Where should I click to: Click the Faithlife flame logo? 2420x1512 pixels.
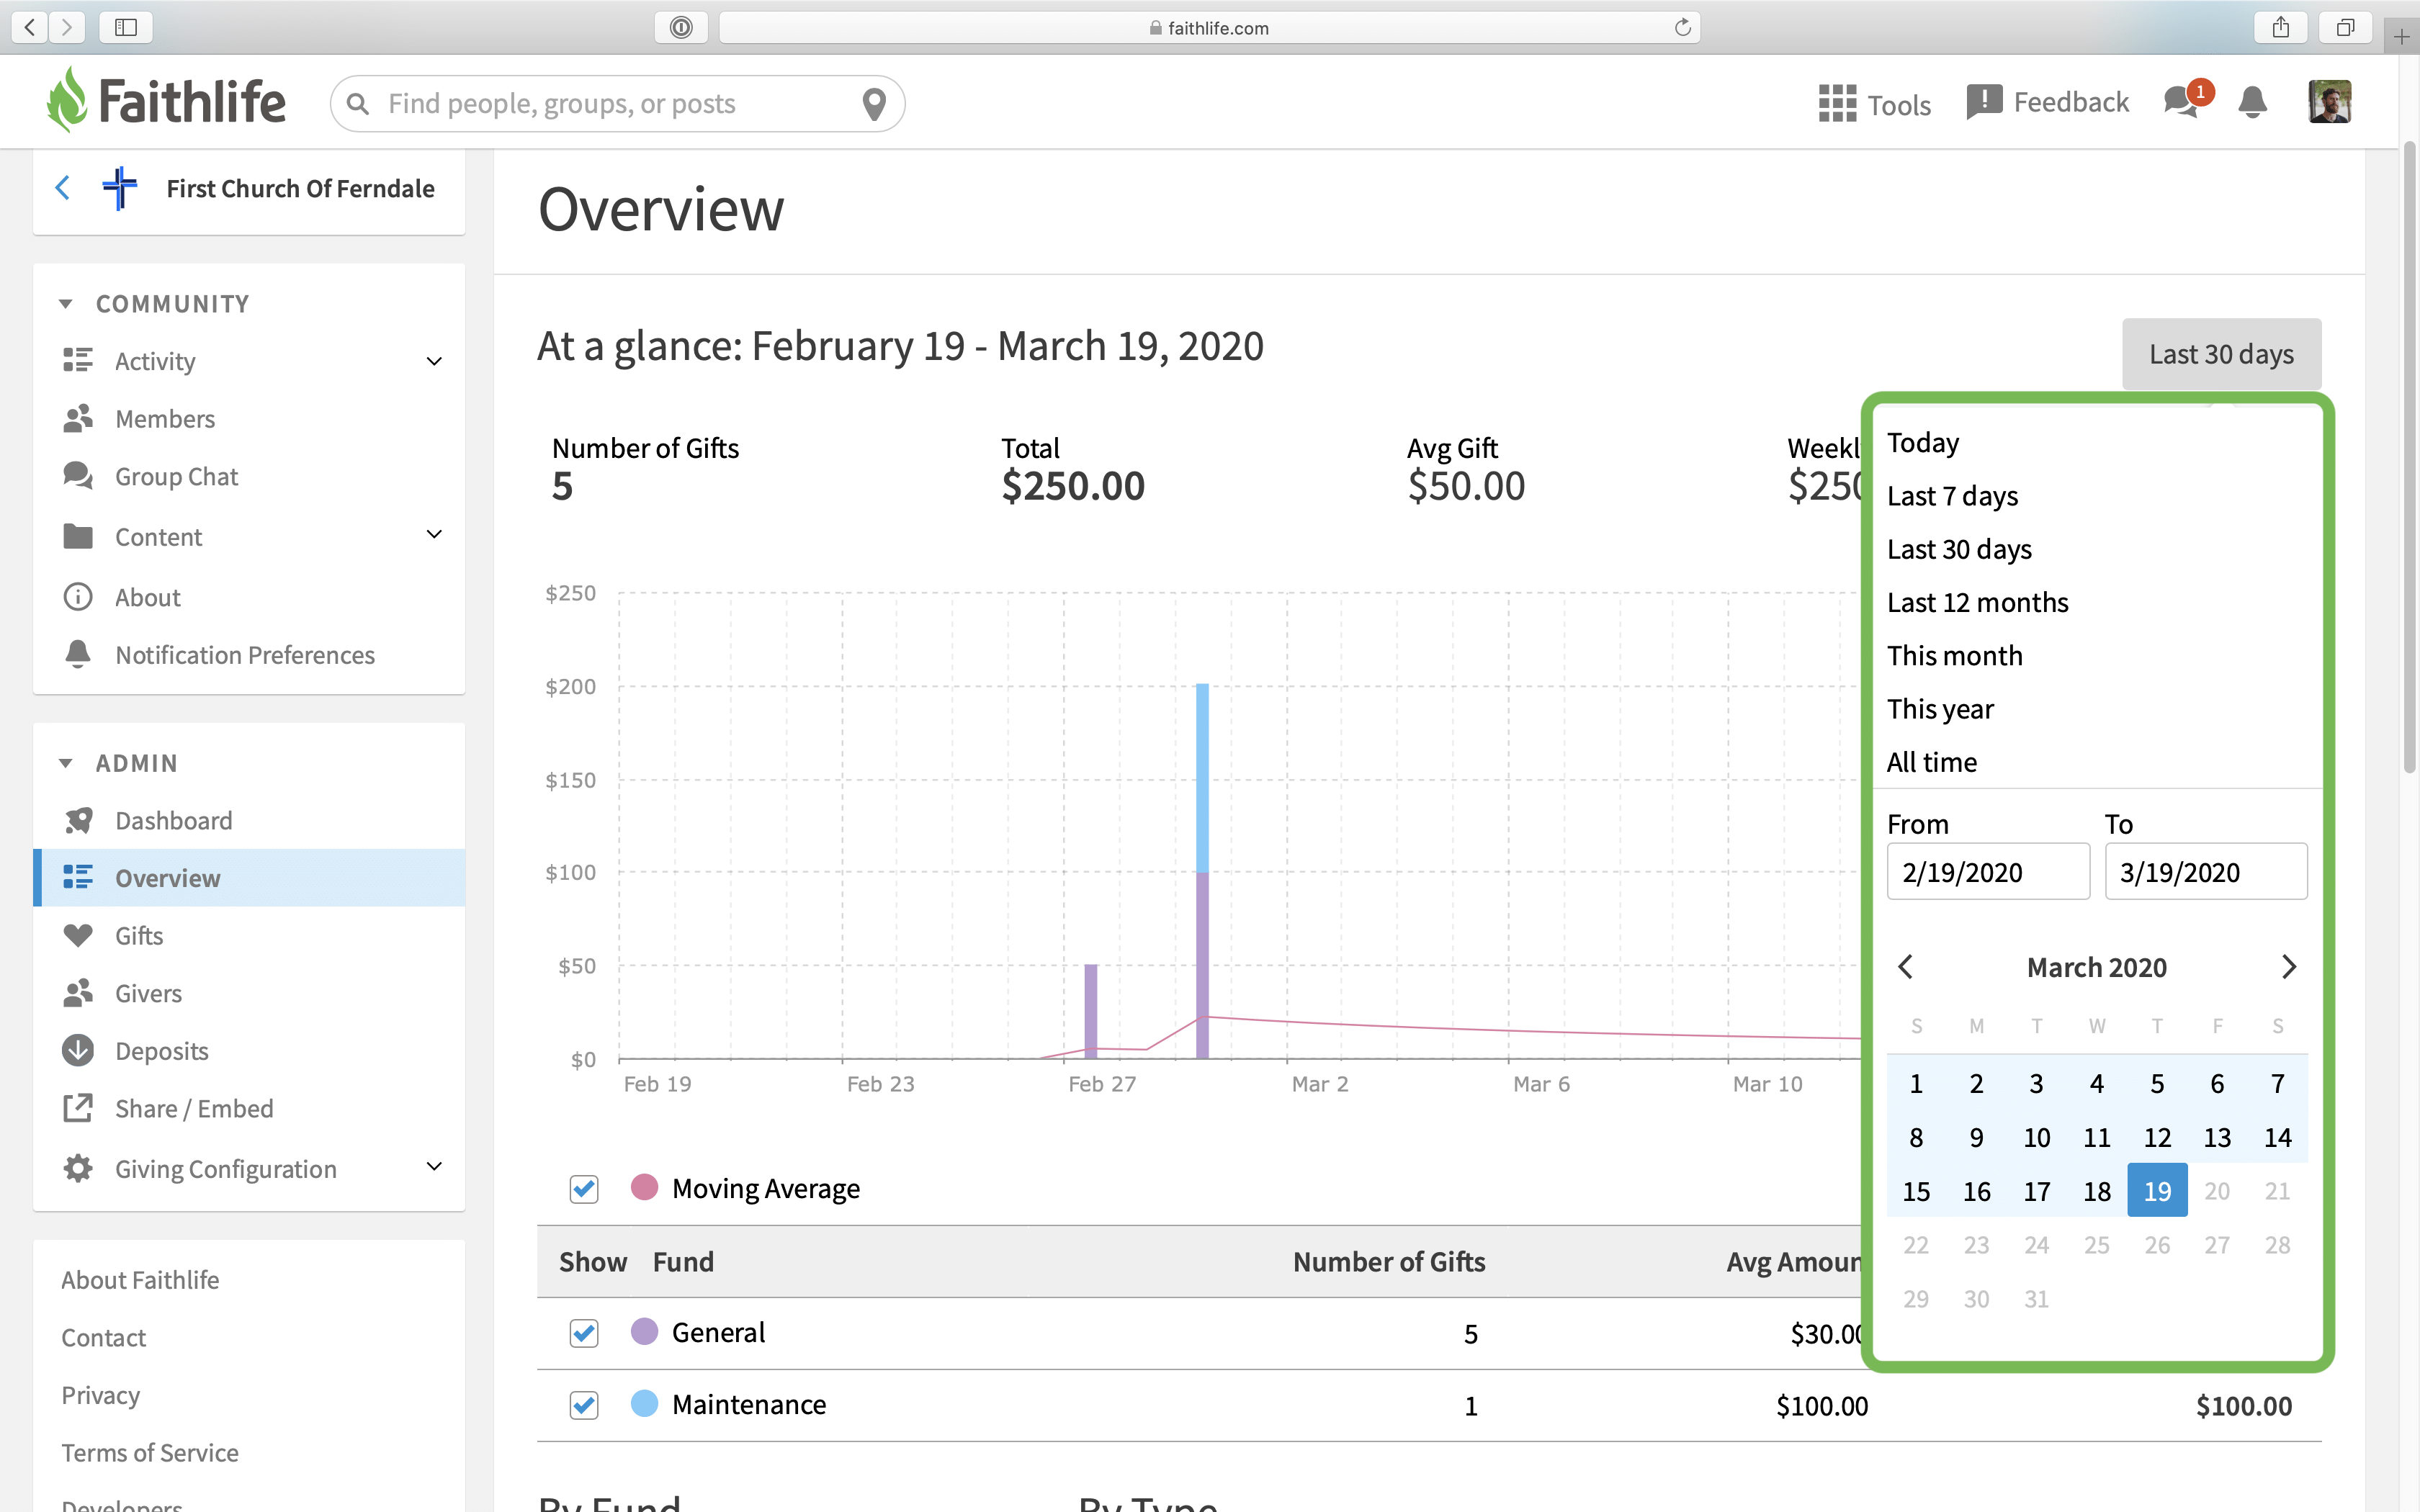67,100
